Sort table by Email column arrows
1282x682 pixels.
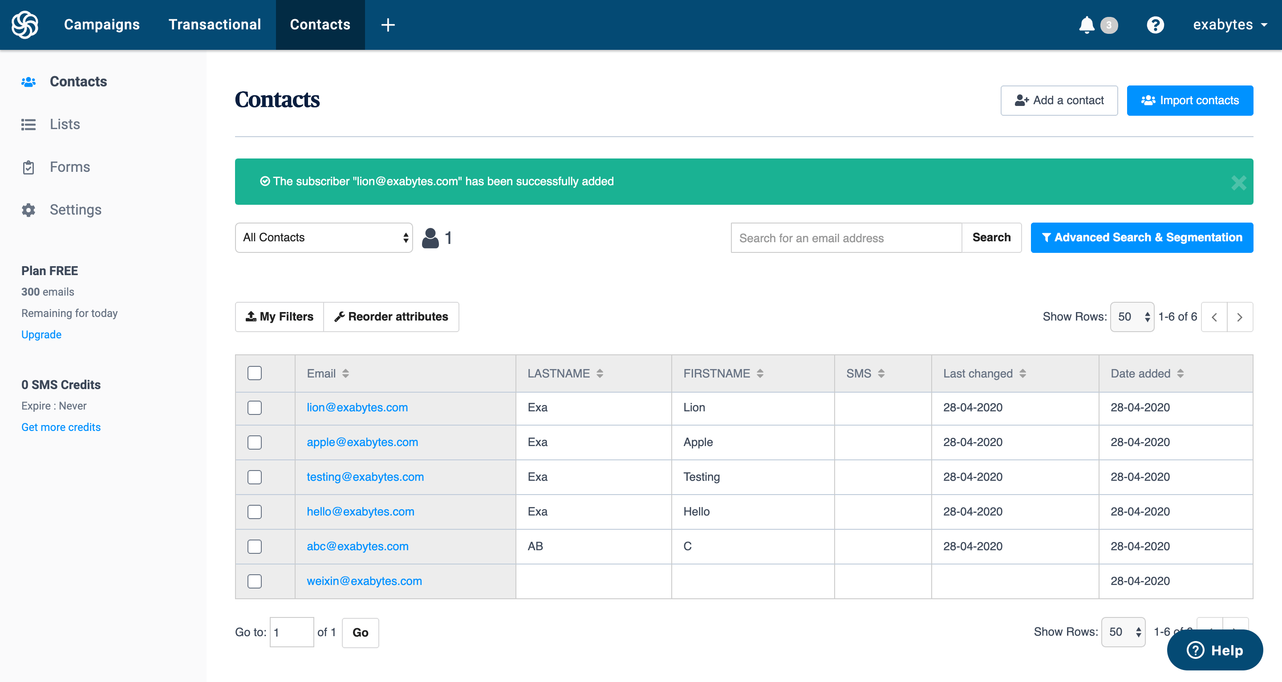pyautogui.click(x=345, y=373)
